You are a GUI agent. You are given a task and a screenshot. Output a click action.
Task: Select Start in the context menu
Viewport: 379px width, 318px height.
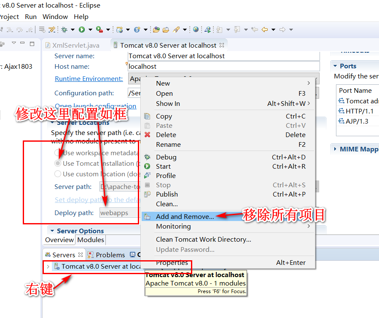pyautogui.click(x=228, y=166)
